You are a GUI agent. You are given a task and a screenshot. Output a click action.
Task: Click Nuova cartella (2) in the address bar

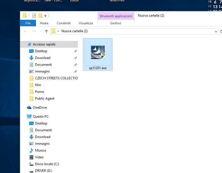pos(74,31)
